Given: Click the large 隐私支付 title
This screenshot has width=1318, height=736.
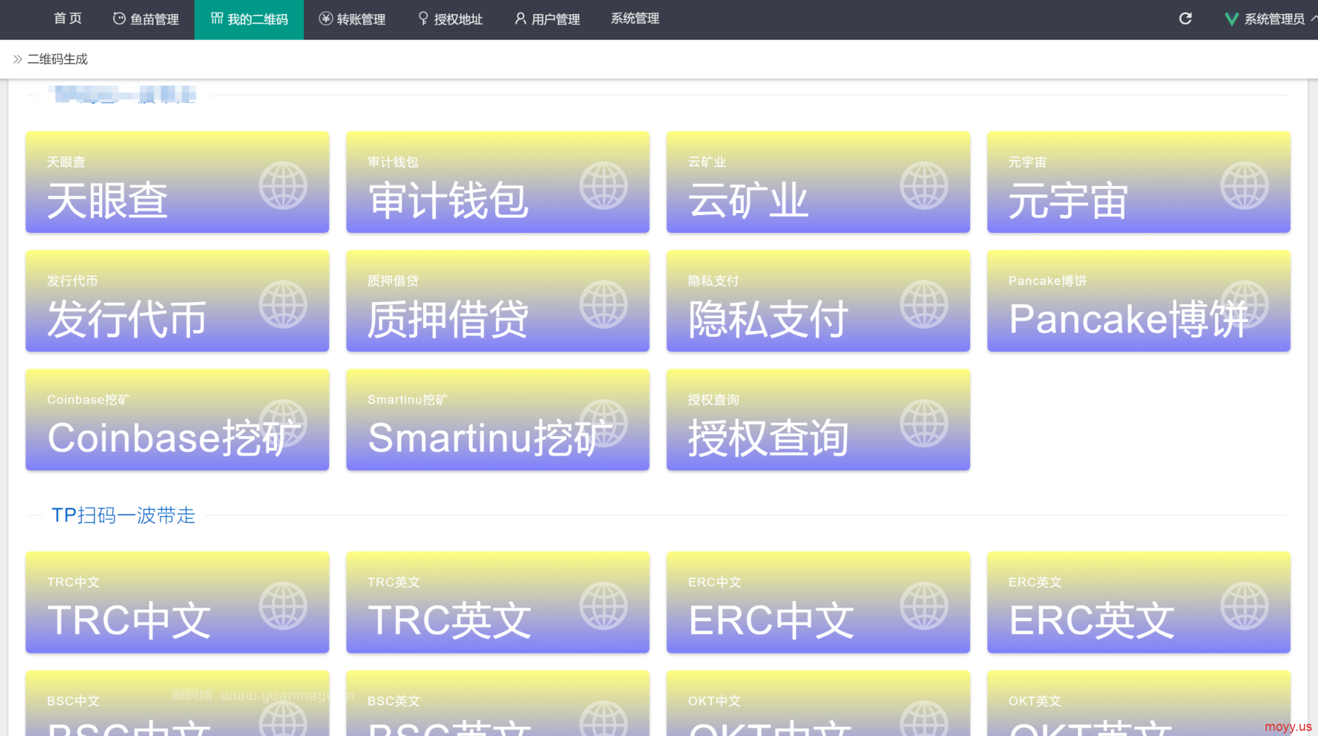Looking at the screenshot, I should pos(768,319).
